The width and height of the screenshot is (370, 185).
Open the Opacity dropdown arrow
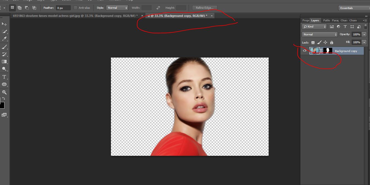point(364,34)
